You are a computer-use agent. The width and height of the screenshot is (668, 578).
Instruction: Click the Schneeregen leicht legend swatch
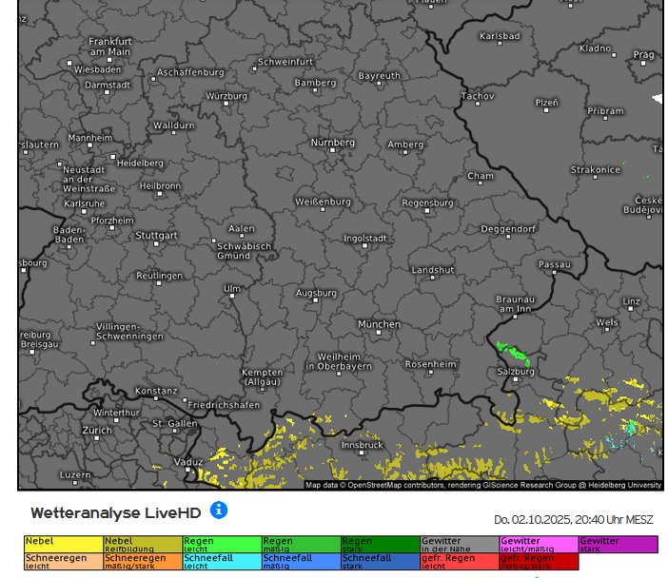[x=63, y=561]
